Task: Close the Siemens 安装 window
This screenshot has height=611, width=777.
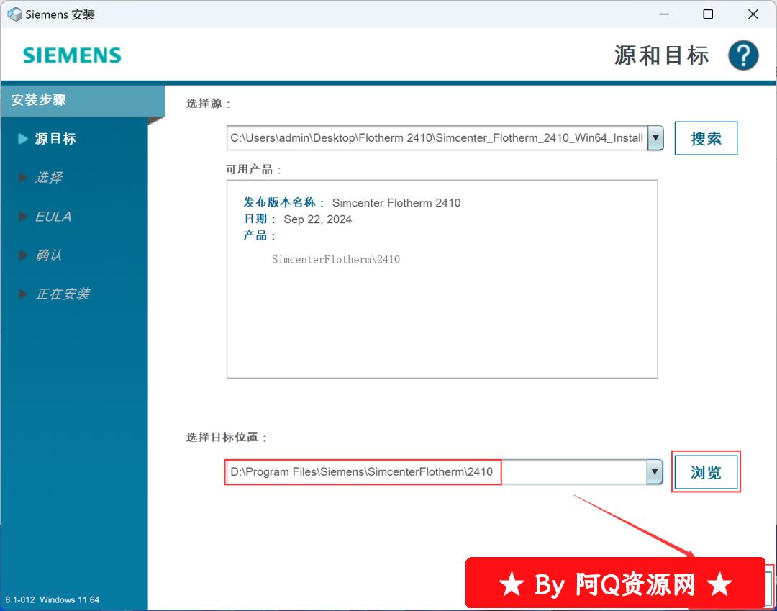Action: [753, 14]
